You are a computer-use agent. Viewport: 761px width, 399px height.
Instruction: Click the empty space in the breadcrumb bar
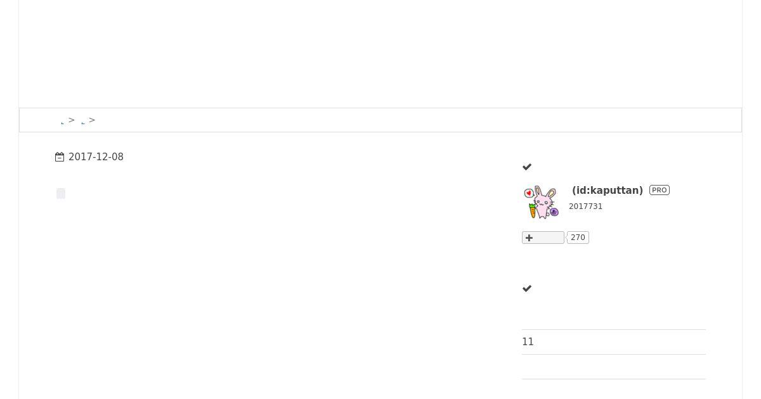pyautogui.click(x=419, y=120)
